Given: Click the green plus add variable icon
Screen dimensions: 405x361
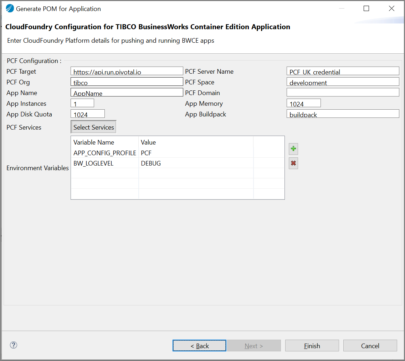Looking at the screenshot, I should tap(293, 149).
